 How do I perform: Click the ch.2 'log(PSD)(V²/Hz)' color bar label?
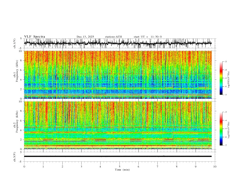tap(229, 130)
